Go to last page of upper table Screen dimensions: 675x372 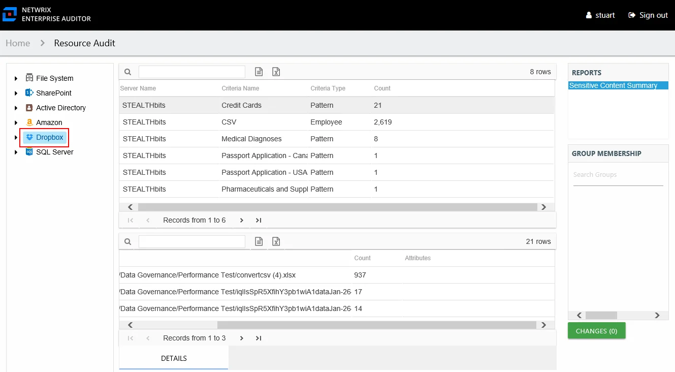[x=259, y=220]
